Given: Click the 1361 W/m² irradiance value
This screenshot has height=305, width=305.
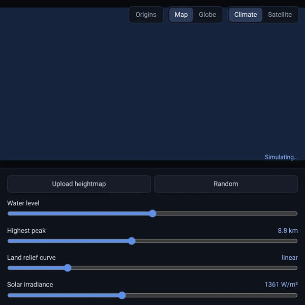Looking at the screenshot, I should coord(281,285).
